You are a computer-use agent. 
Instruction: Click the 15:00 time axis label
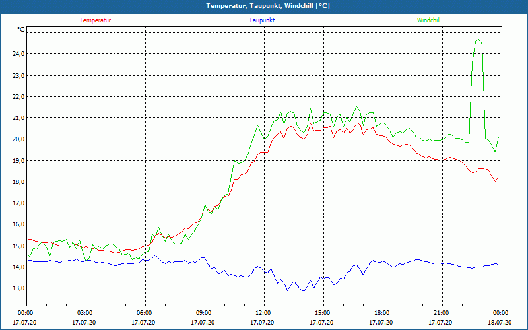(x=323, y=313)
